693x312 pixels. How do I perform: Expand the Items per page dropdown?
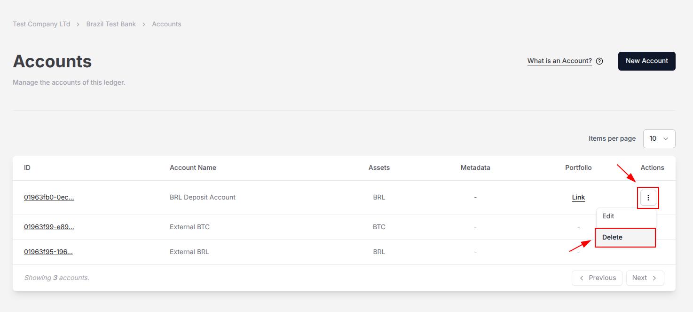[x=659, y=139]
